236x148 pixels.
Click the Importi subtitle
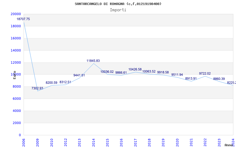118,10
